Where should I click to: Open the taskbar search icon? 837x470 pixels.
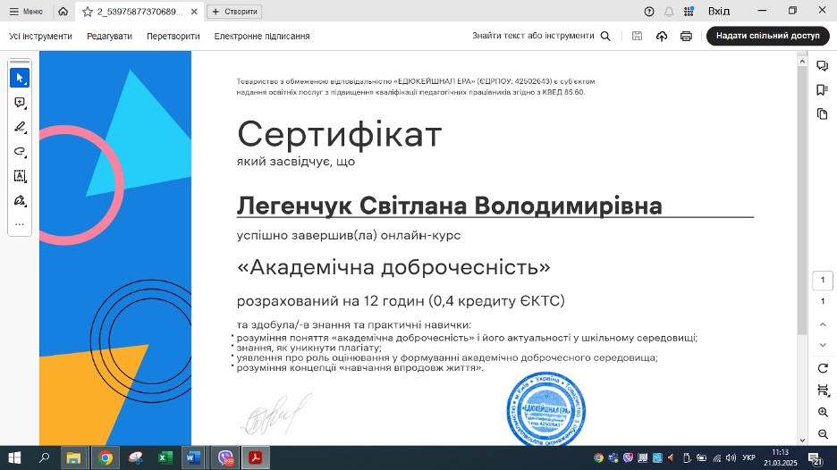pos(45,457)
